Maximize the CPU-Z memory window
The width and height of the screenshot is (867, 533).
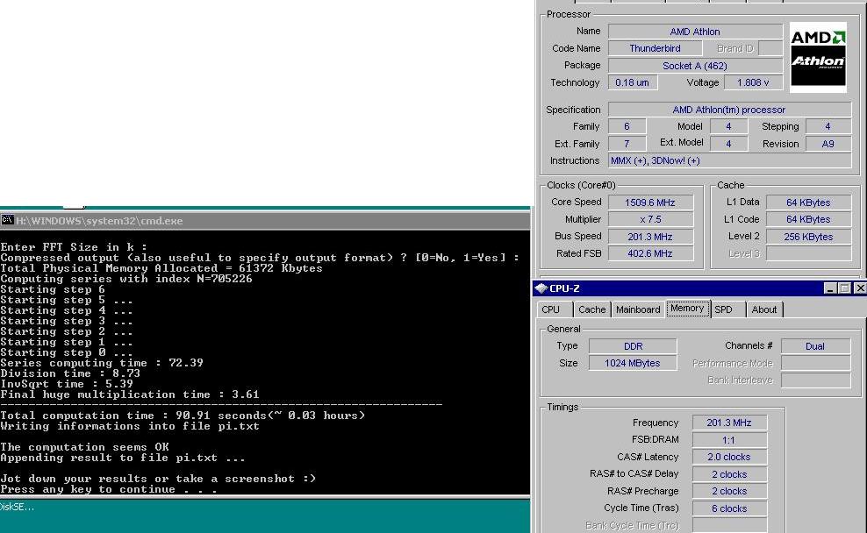coord(845,288)
